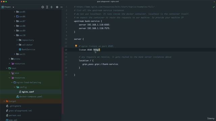Click the target folder icon
The width and height of the screenshot is (216, 121).
[7, 101]
